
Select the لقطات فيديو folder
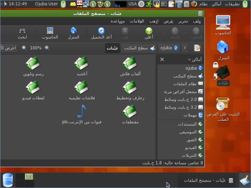pyautogui.click(x=33, y=90)
